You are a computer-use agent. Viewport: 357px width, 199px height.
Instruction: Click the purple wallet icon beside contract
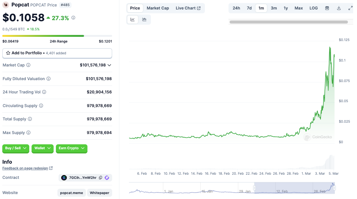coord(107,178)
